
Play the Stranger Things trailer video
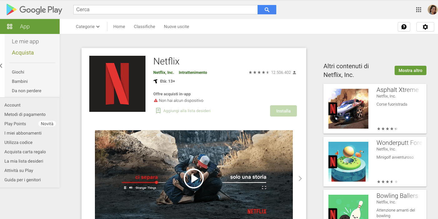coord(194,179)
